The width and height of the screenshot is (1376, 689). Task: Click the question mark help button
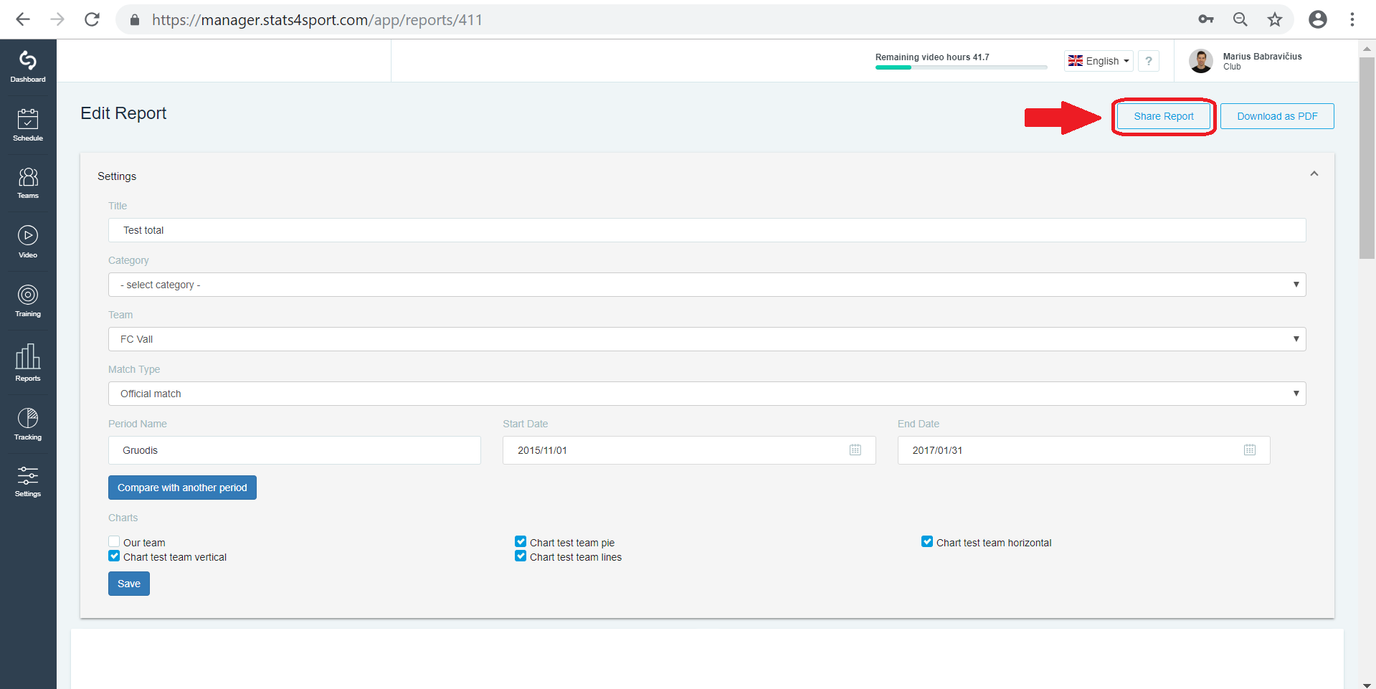[1149, 61]
